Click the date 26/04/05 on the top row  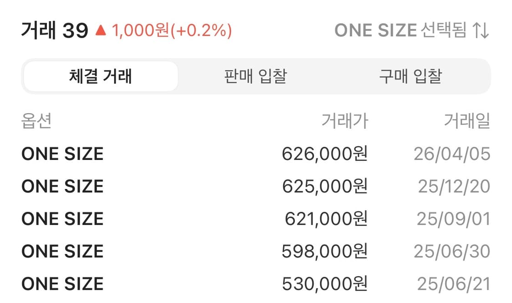pyautogui.click(x=453, y=154)
